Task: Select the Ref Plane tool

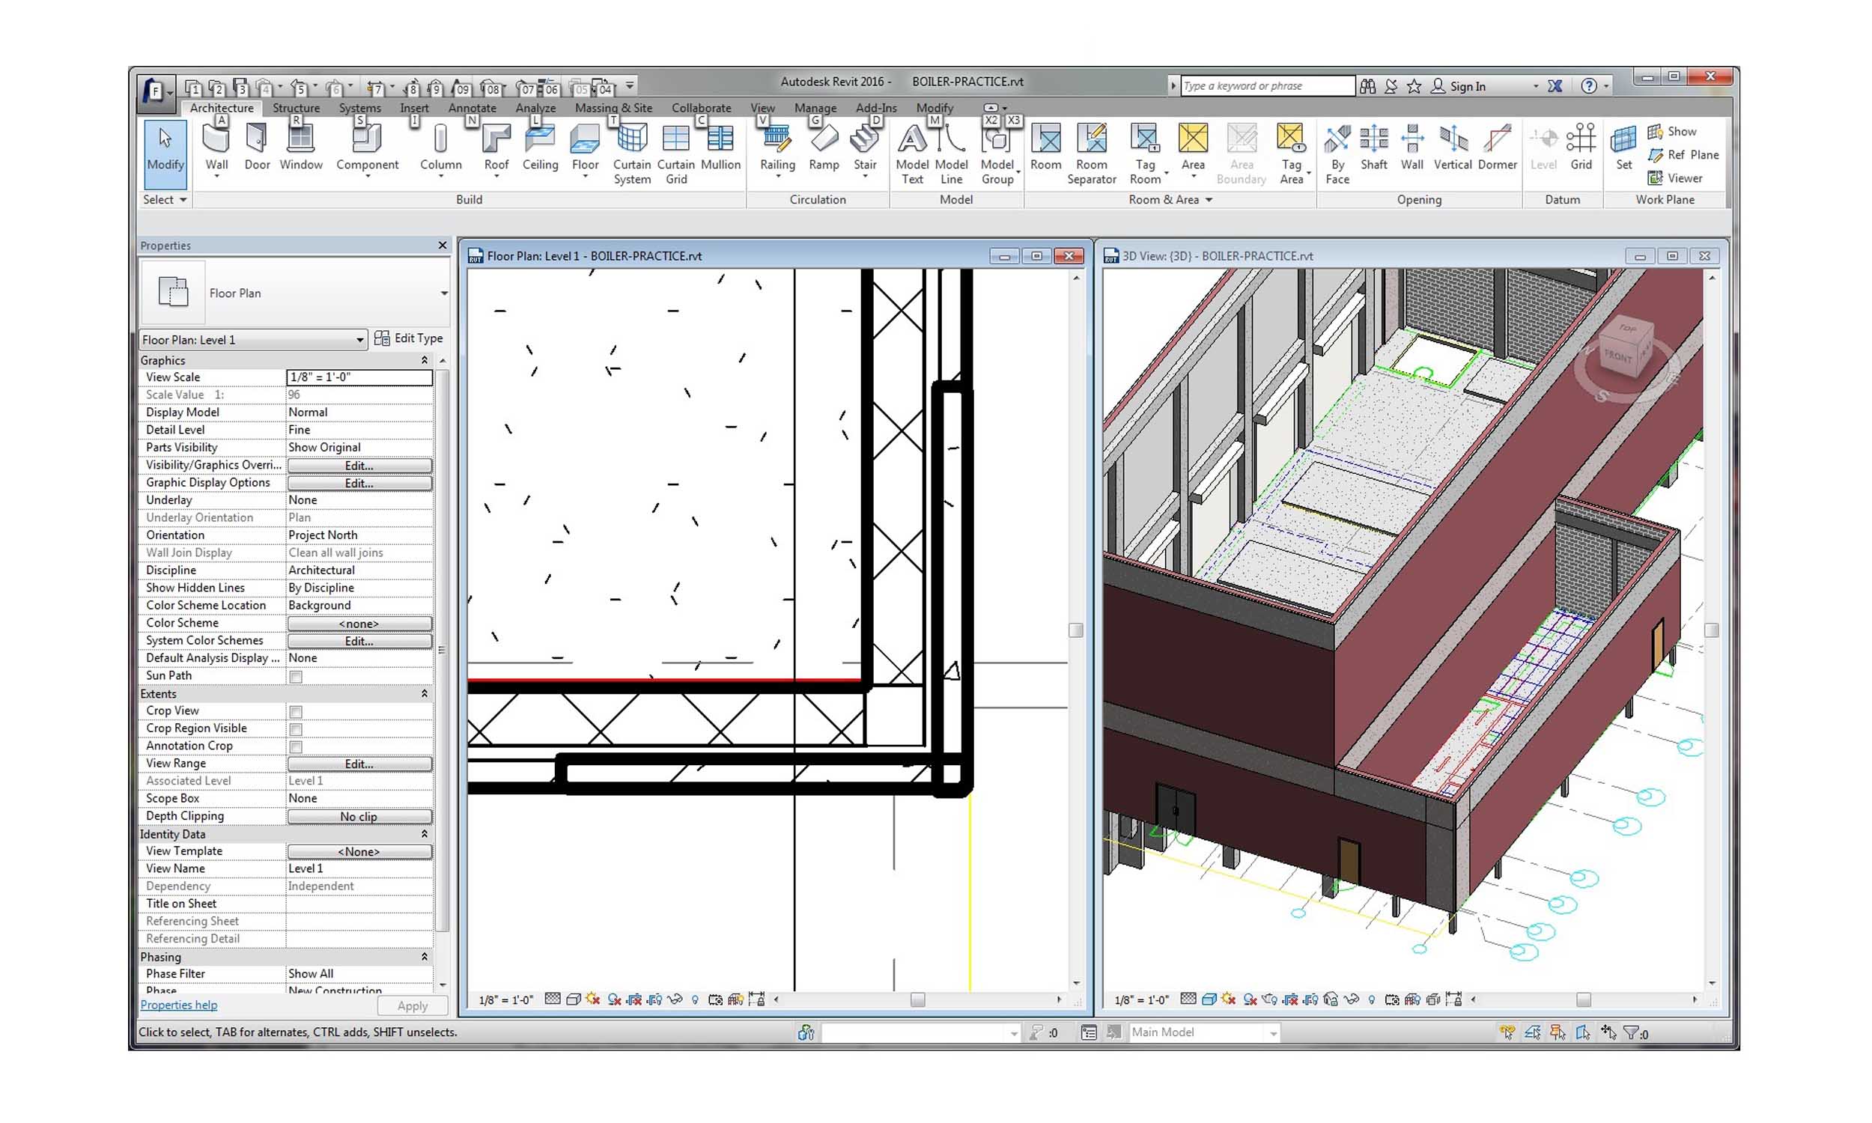Action: pos(1685,154)
